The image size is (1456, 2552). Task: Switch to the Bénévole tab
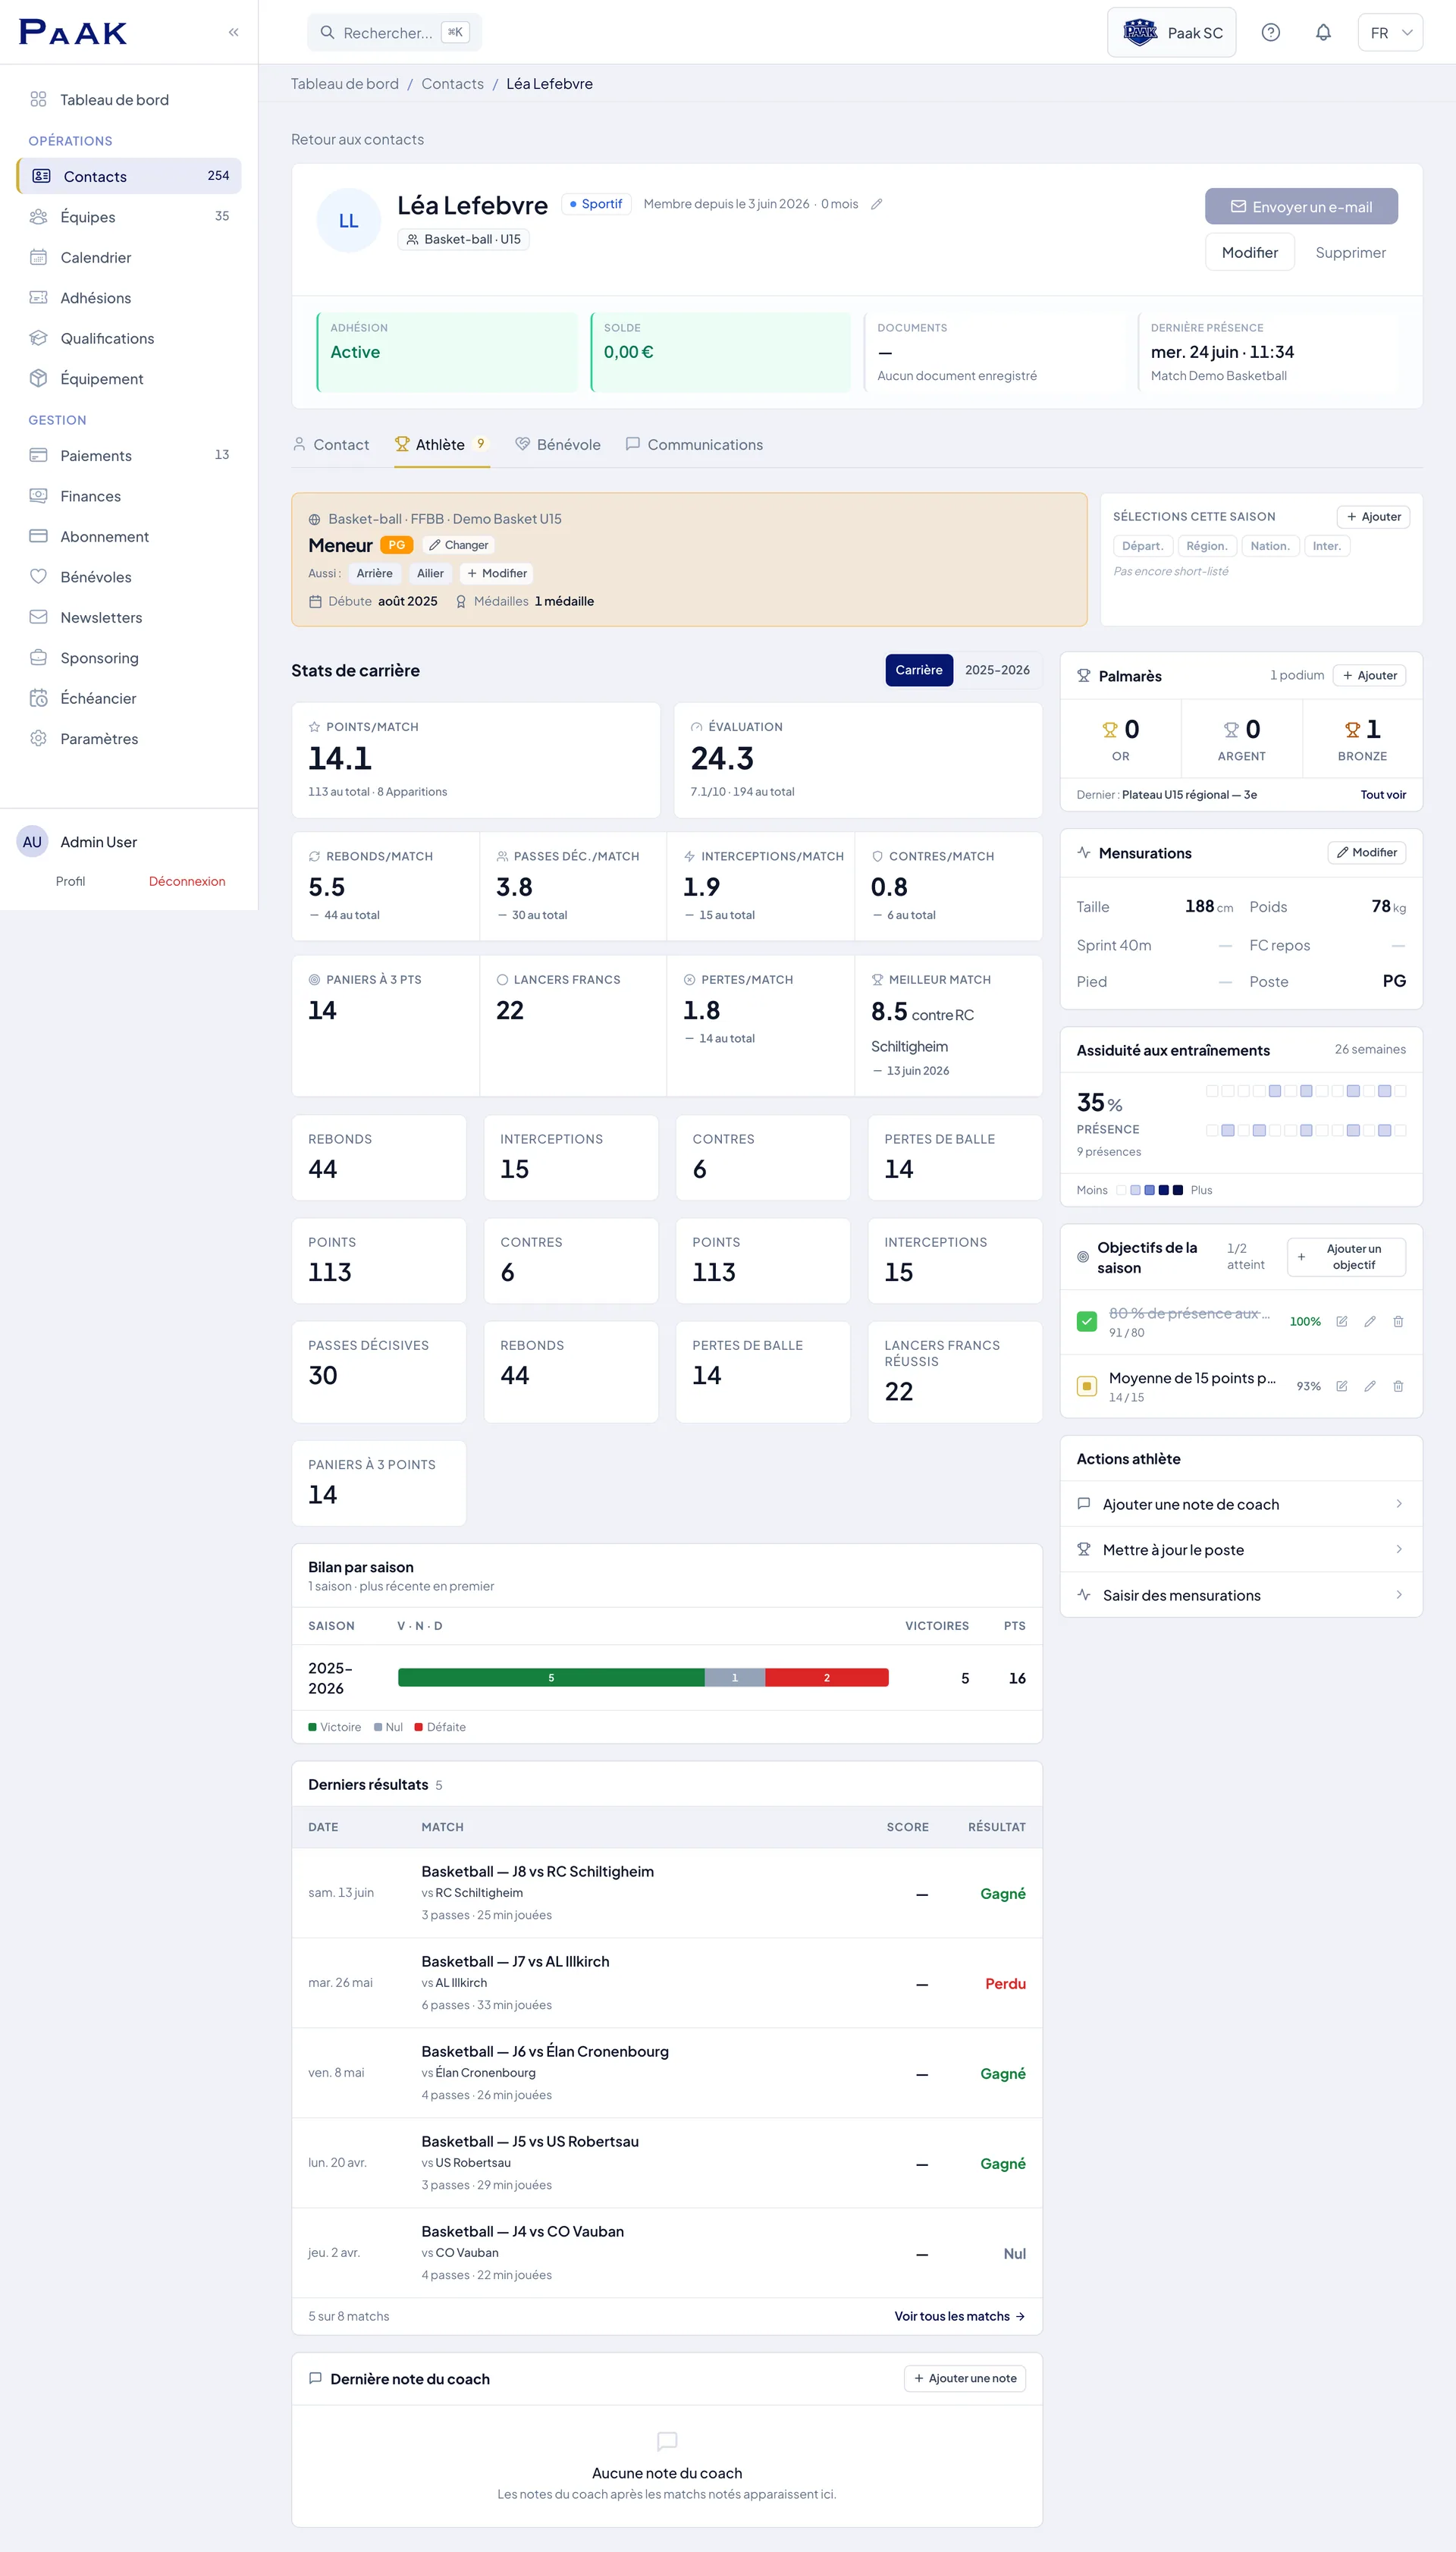click(558, 445)
